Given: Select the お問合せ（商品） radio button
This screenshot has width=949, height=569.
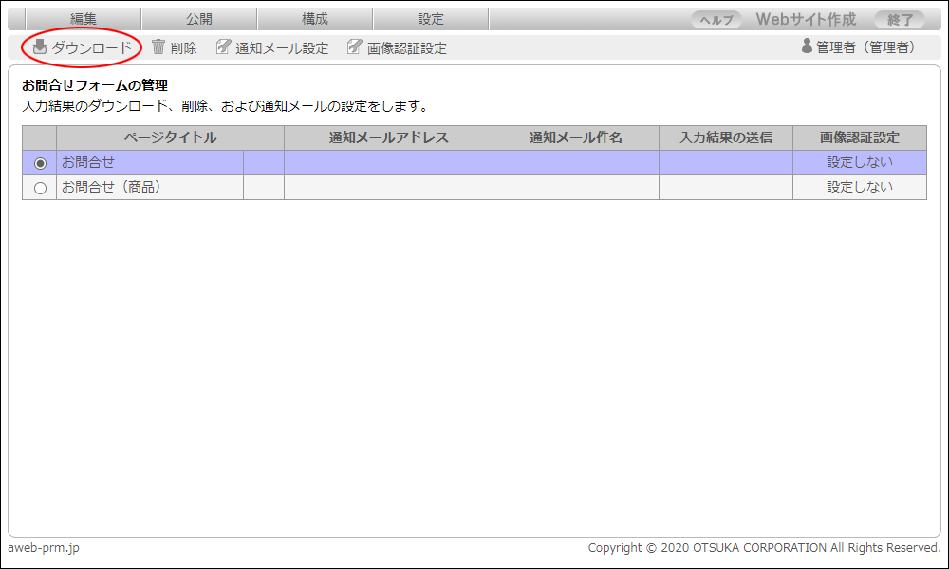Looking at the screenshot, I should [40, 188].
